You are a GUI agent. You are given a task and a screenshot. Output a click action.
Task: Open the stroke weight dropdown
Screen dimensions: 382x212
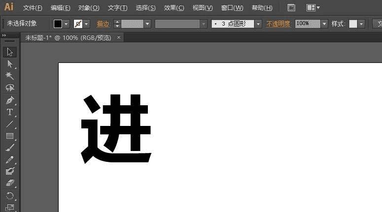(147, 24)
